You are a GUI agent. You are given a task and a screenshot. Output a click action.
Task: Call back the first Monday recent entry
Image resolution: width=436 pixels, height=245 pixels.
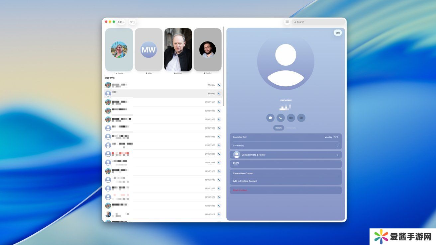click(x=219, y=85)
